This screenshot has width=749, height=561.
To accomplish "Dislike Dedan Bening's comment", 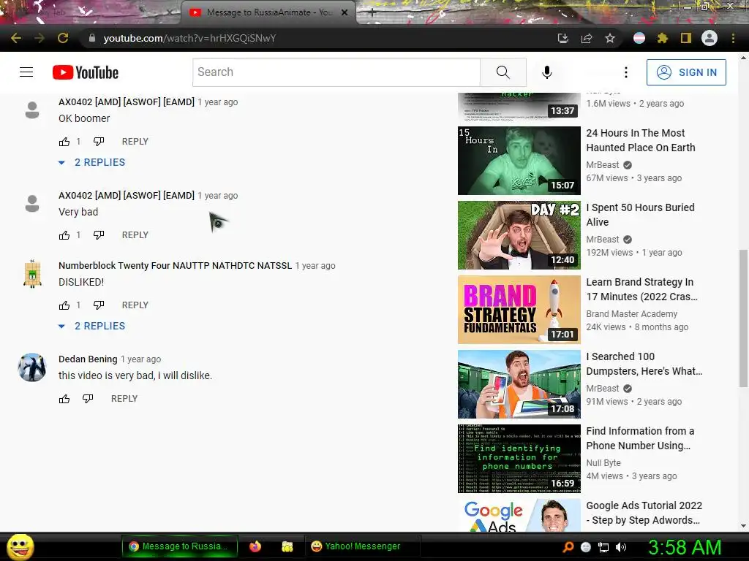I will [88, 399].
